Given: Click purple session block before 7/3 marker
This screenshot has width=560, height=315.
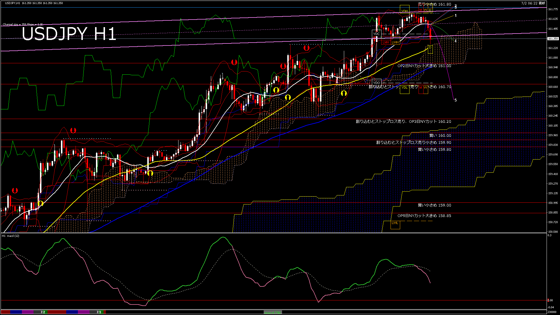Looking at the screenshot, I should click(84, 312).
